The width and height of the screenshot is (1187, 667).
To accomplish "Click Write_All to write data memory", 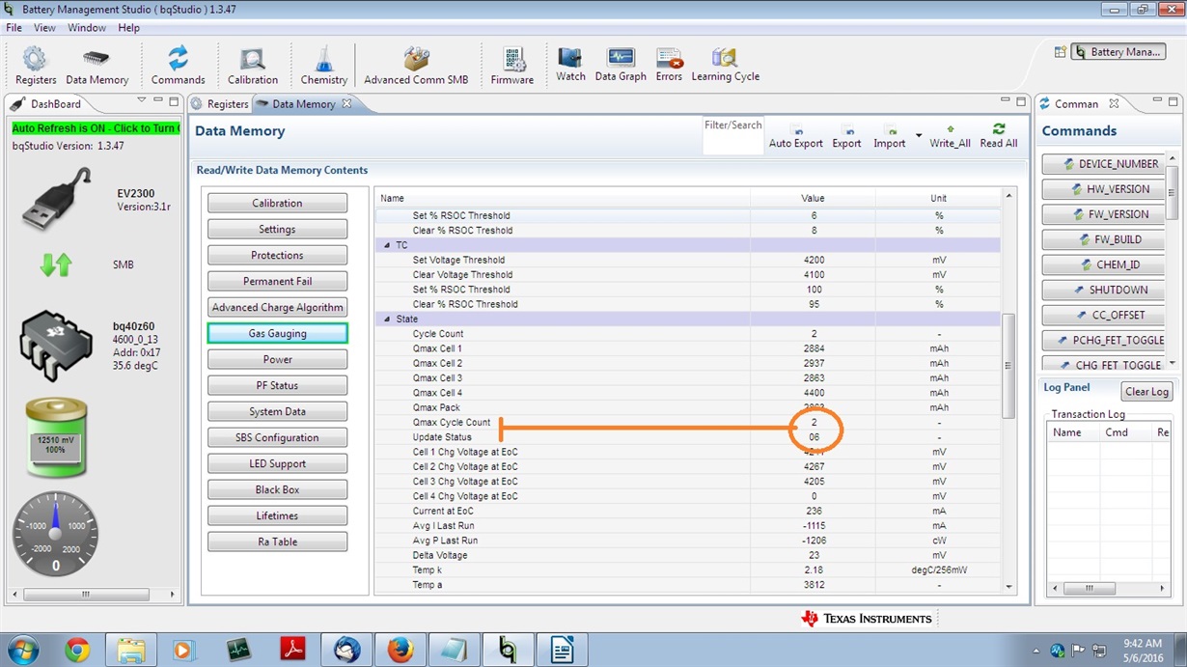I will click(950, 137).
